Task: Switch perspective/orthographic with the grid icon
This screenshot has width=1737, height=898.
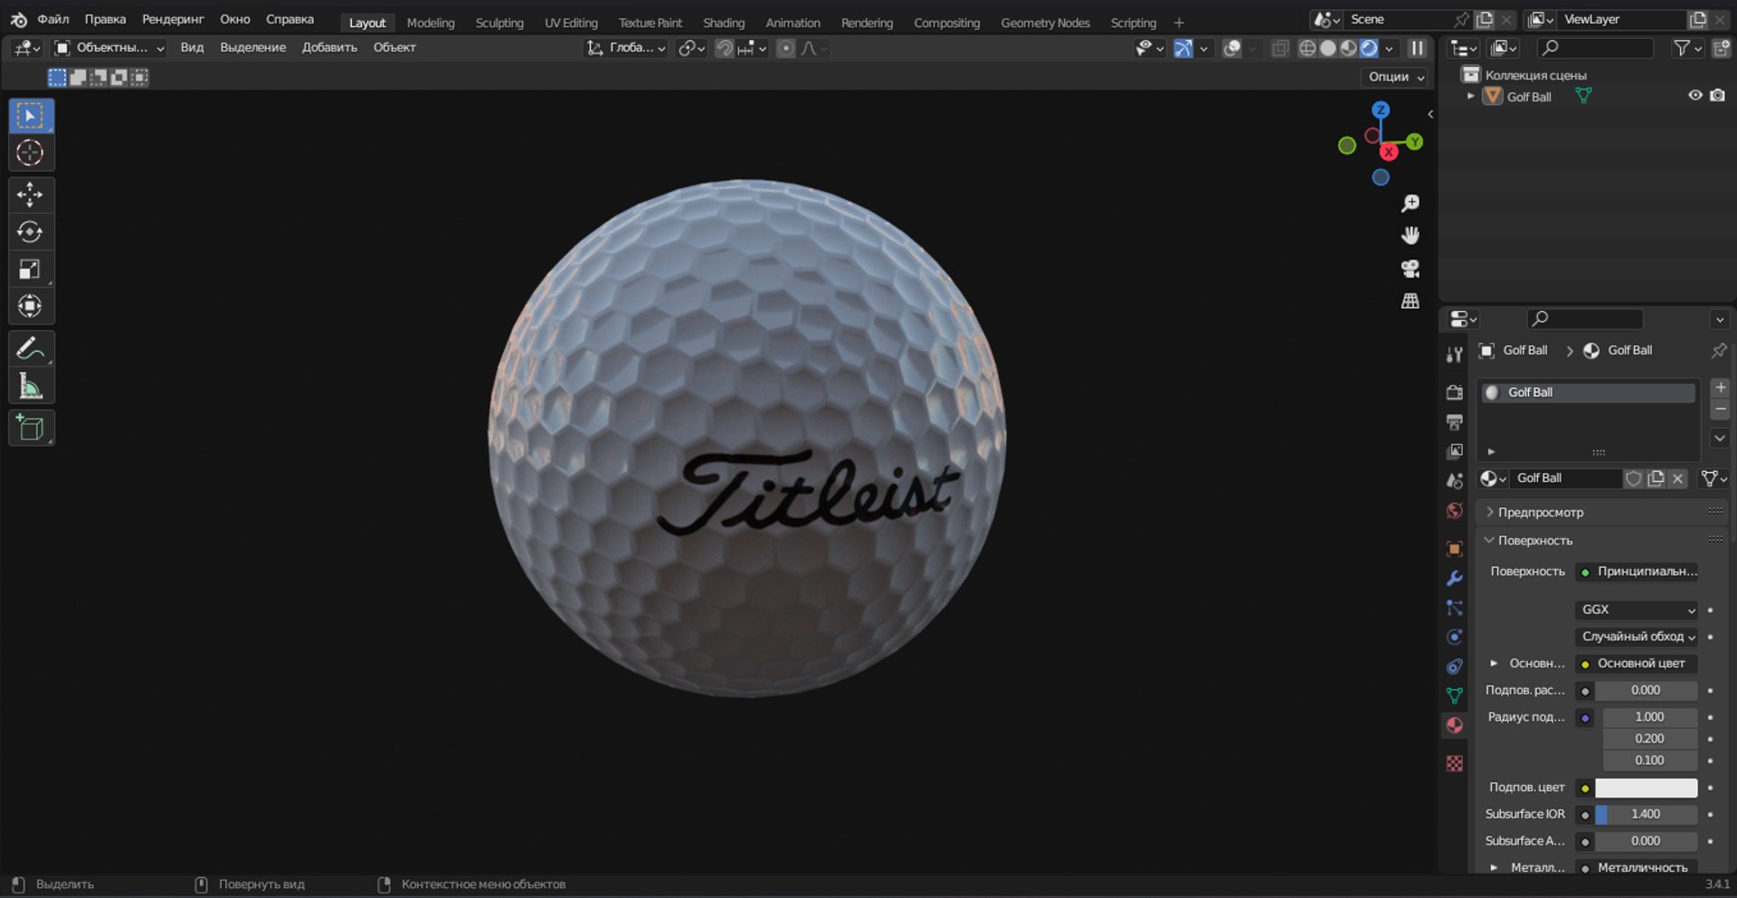Action: tap(1410, 301)
